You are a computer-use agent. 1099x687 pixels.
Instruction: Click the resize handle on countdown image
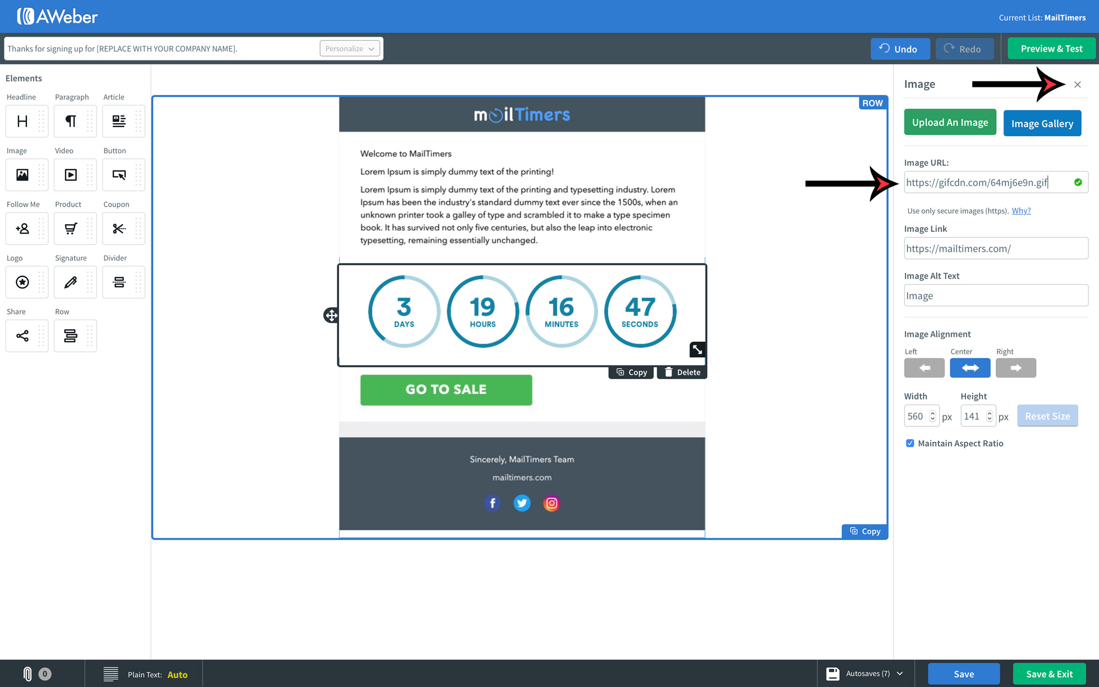pyautogui.click(x=697, y=350)
